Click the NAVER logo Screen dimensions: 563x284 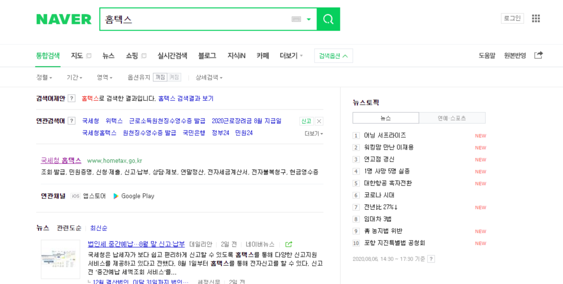point(64,19)
